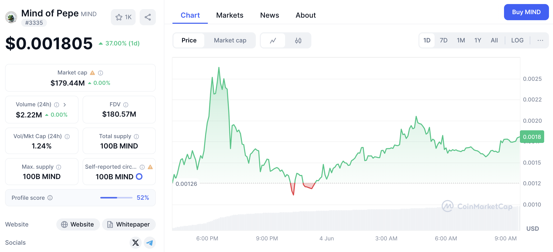Open the Volume (24h) info icon

[x=57, y=105]
